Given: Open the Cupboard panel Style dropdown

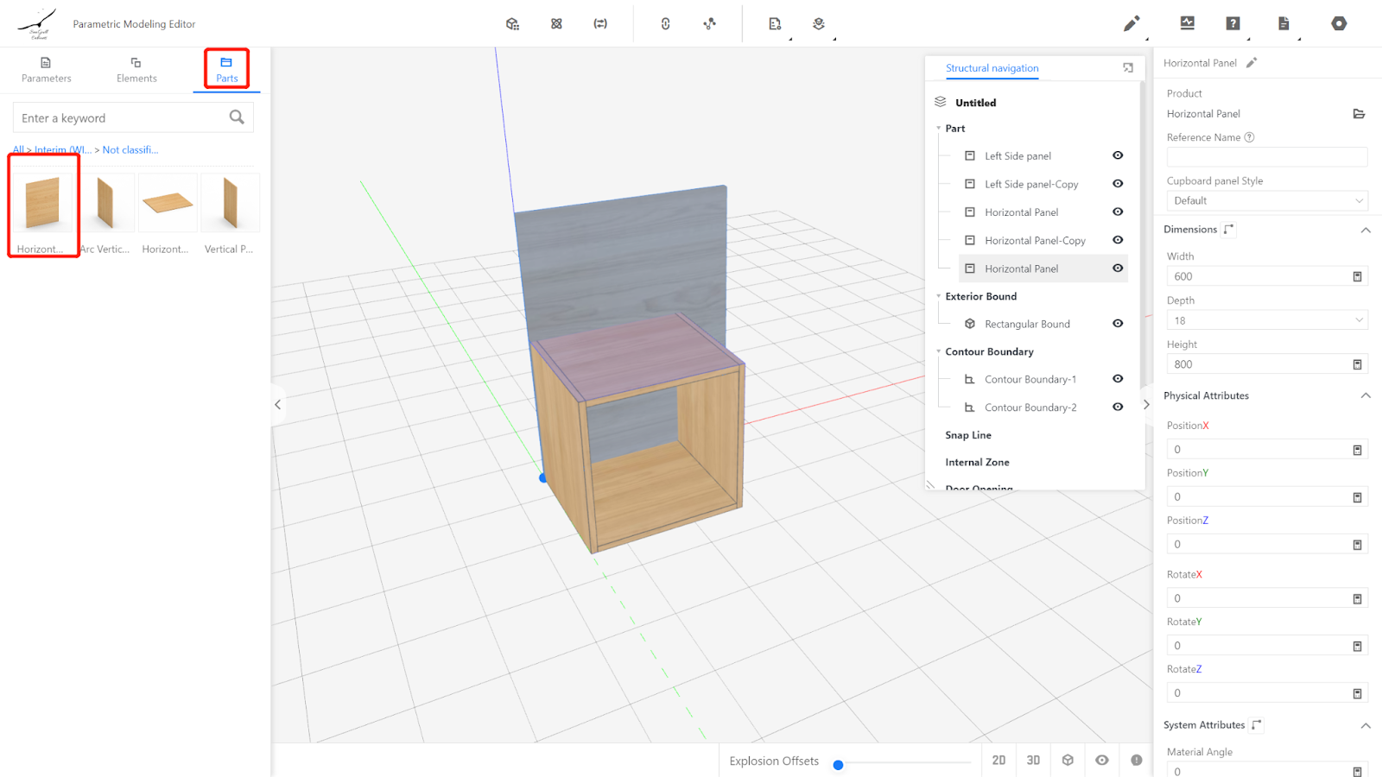Looking at the screenshot, I should pos(1266,200).
